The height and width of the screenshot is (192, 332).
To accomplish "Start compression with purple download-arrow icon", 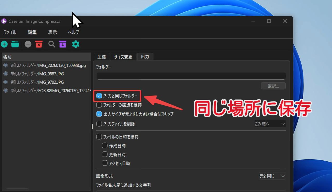I will (63, 44).
